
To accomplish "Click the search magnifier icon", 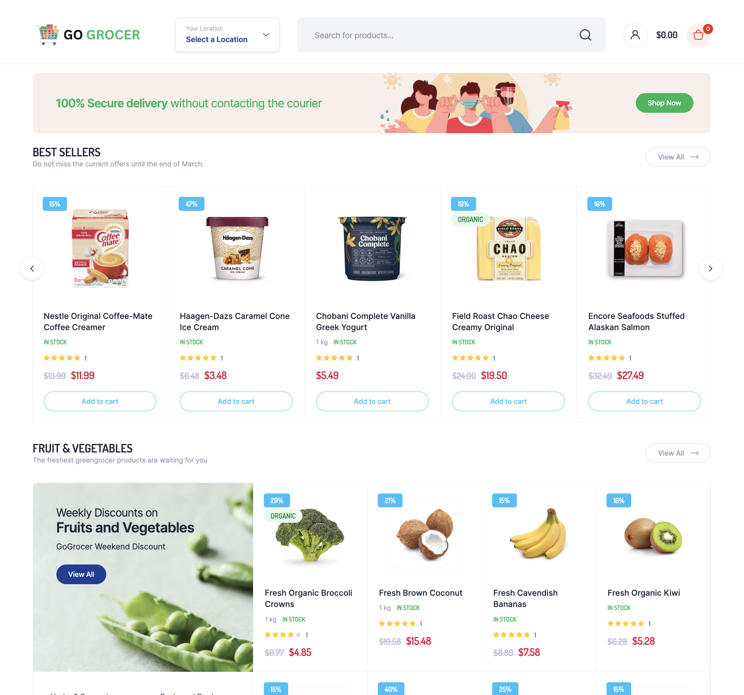I will (585, 35).
